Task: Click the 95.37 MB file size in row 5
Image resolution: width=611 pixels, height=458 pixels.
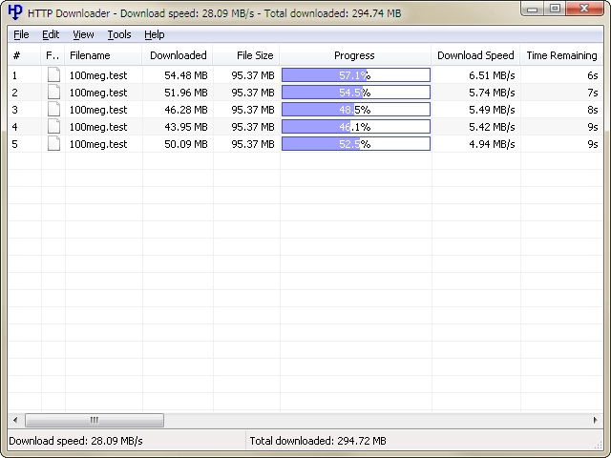Action: [253, 144]
